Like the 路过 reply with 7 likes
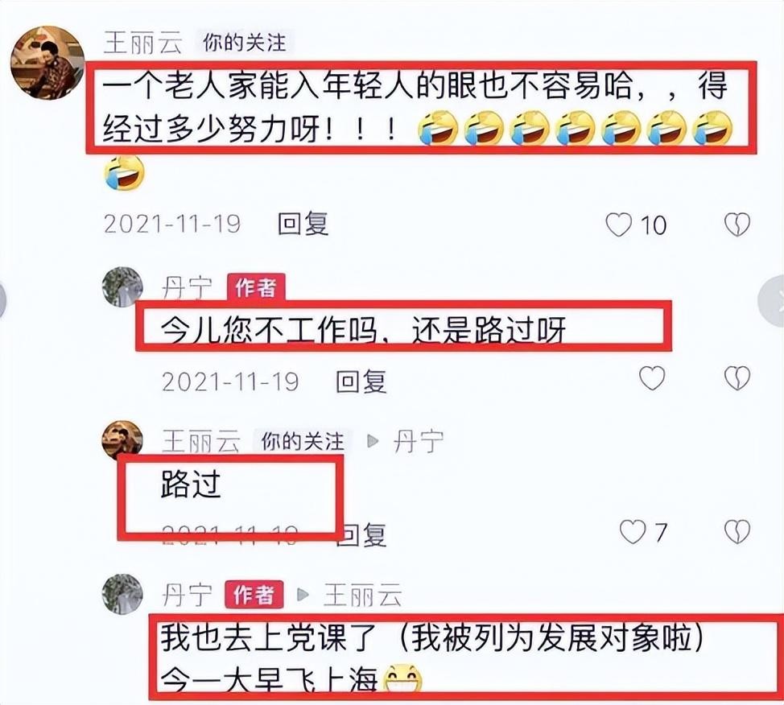This screenshot has height=705, width=784. coord(633,531)
